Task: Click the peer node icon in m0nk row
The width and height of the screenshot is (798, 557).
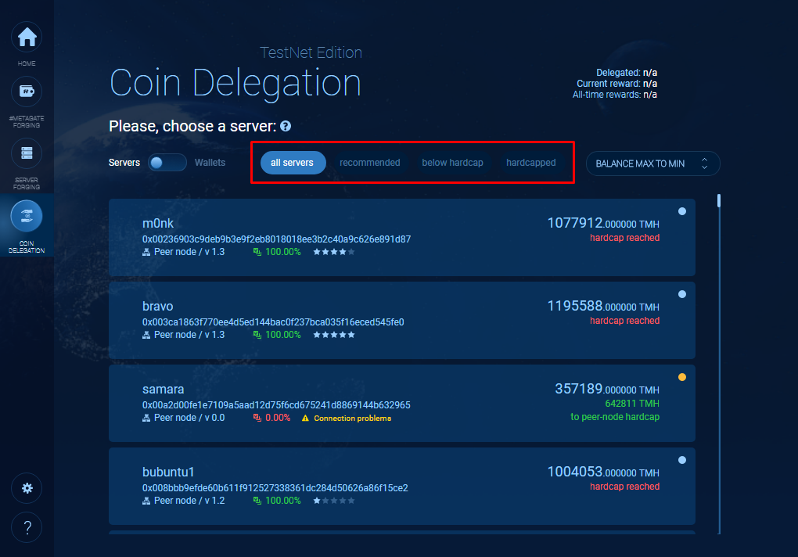Action: coord(146,252)
